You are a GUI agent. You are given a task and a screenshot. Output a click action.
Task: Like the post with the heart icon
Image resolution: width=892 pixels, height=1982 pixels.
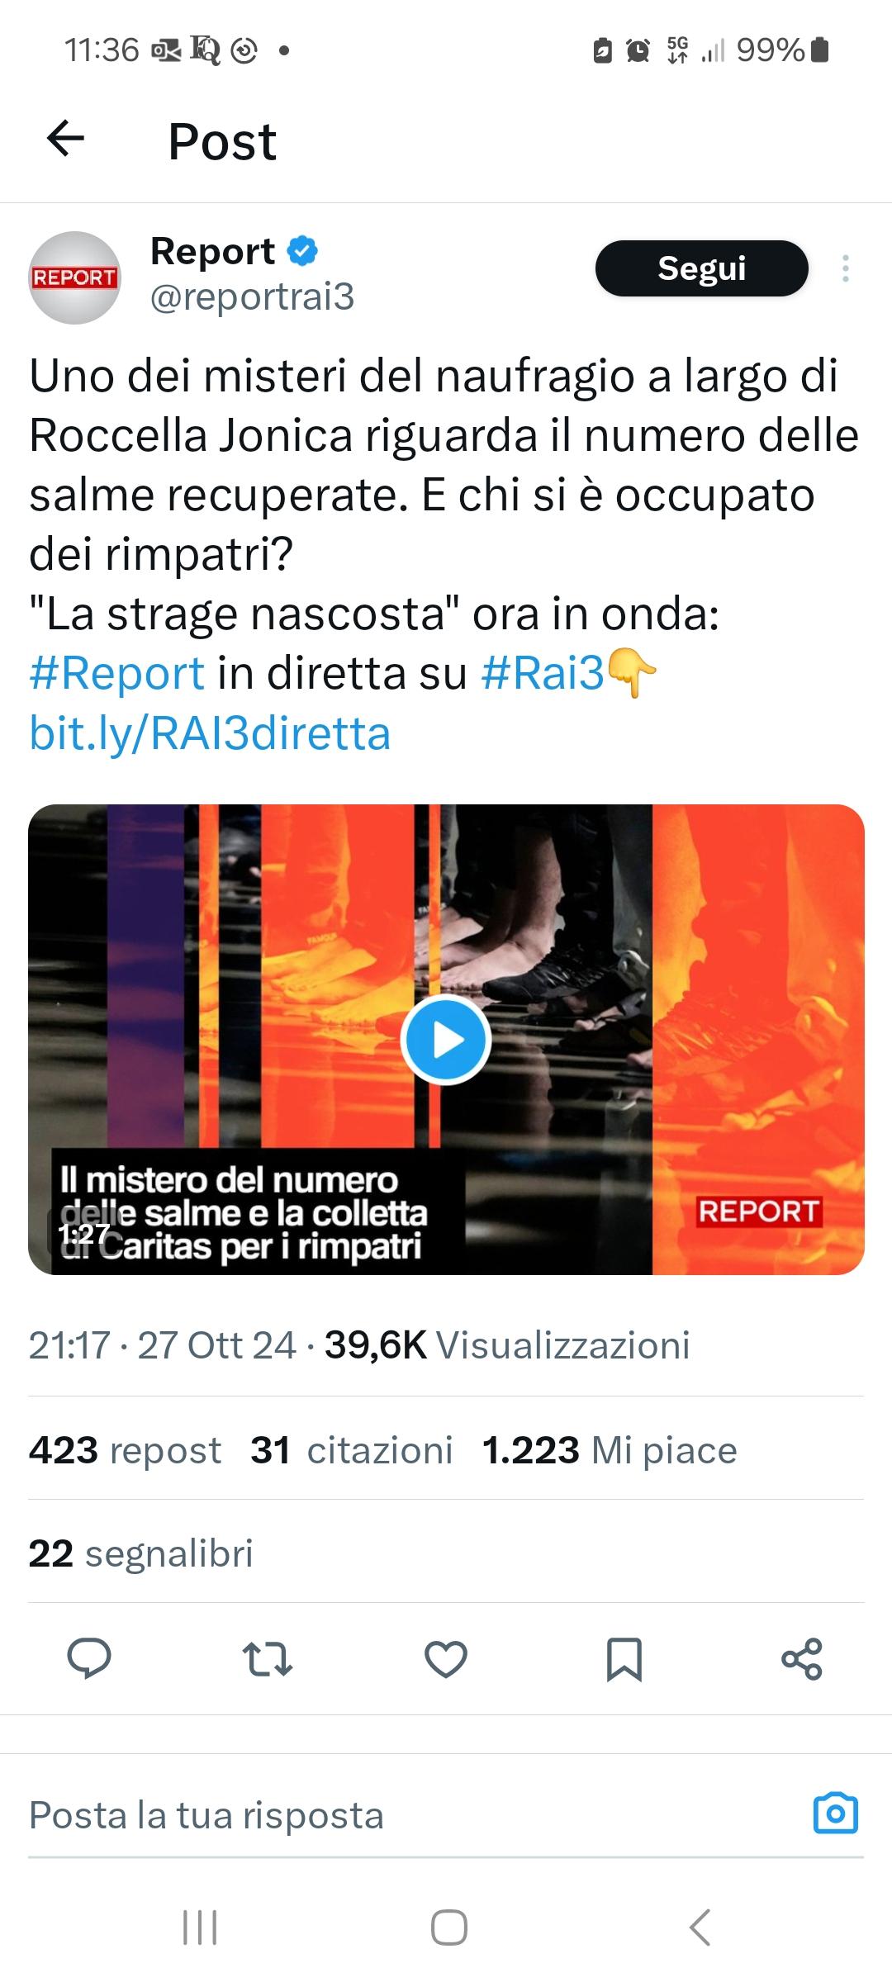click(446, 1658)
